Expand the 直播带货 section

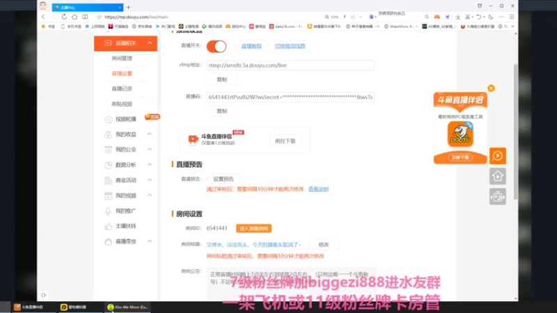(x=150, y=241)
